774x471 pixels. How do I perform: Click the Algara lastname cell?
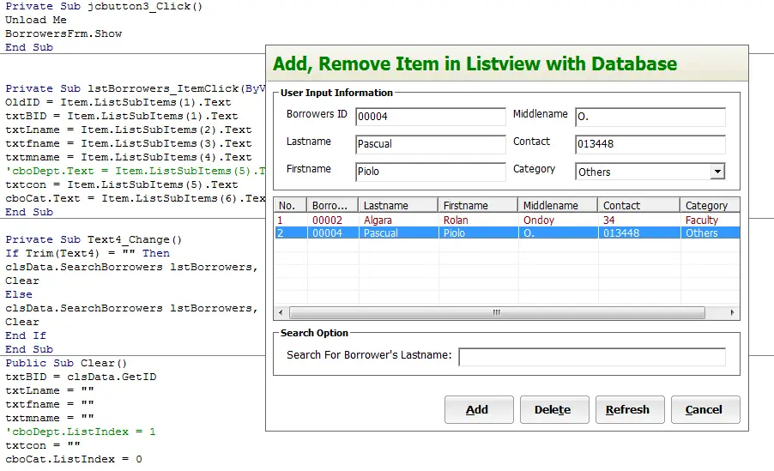[378, 220]
